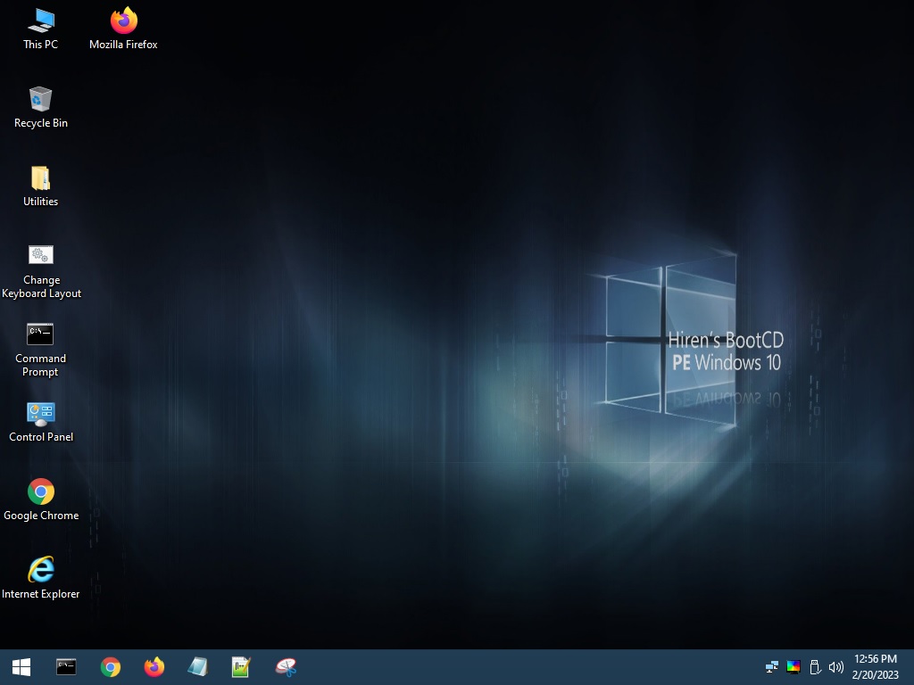
Task: Launch Chrome from the taskbar
Action: tap(110, 666)
